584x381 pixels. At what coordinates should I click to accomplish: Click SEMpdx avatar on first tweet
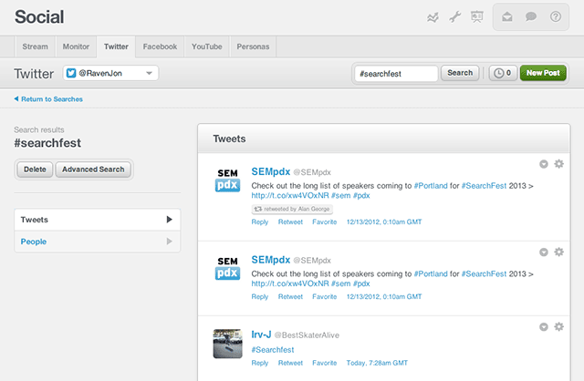pyautogui.click(x=227, y=180)
